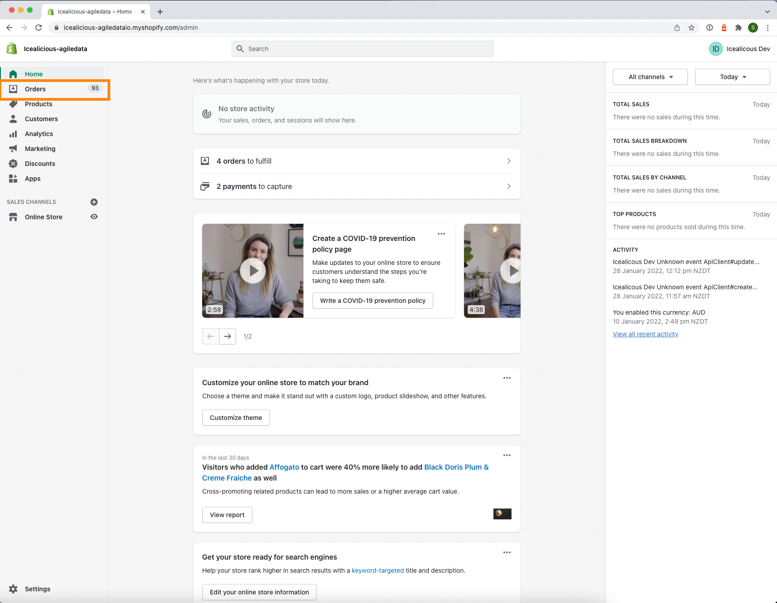View online store via eye icon
This screenshot has width=777, height=603.
[94, 217]
